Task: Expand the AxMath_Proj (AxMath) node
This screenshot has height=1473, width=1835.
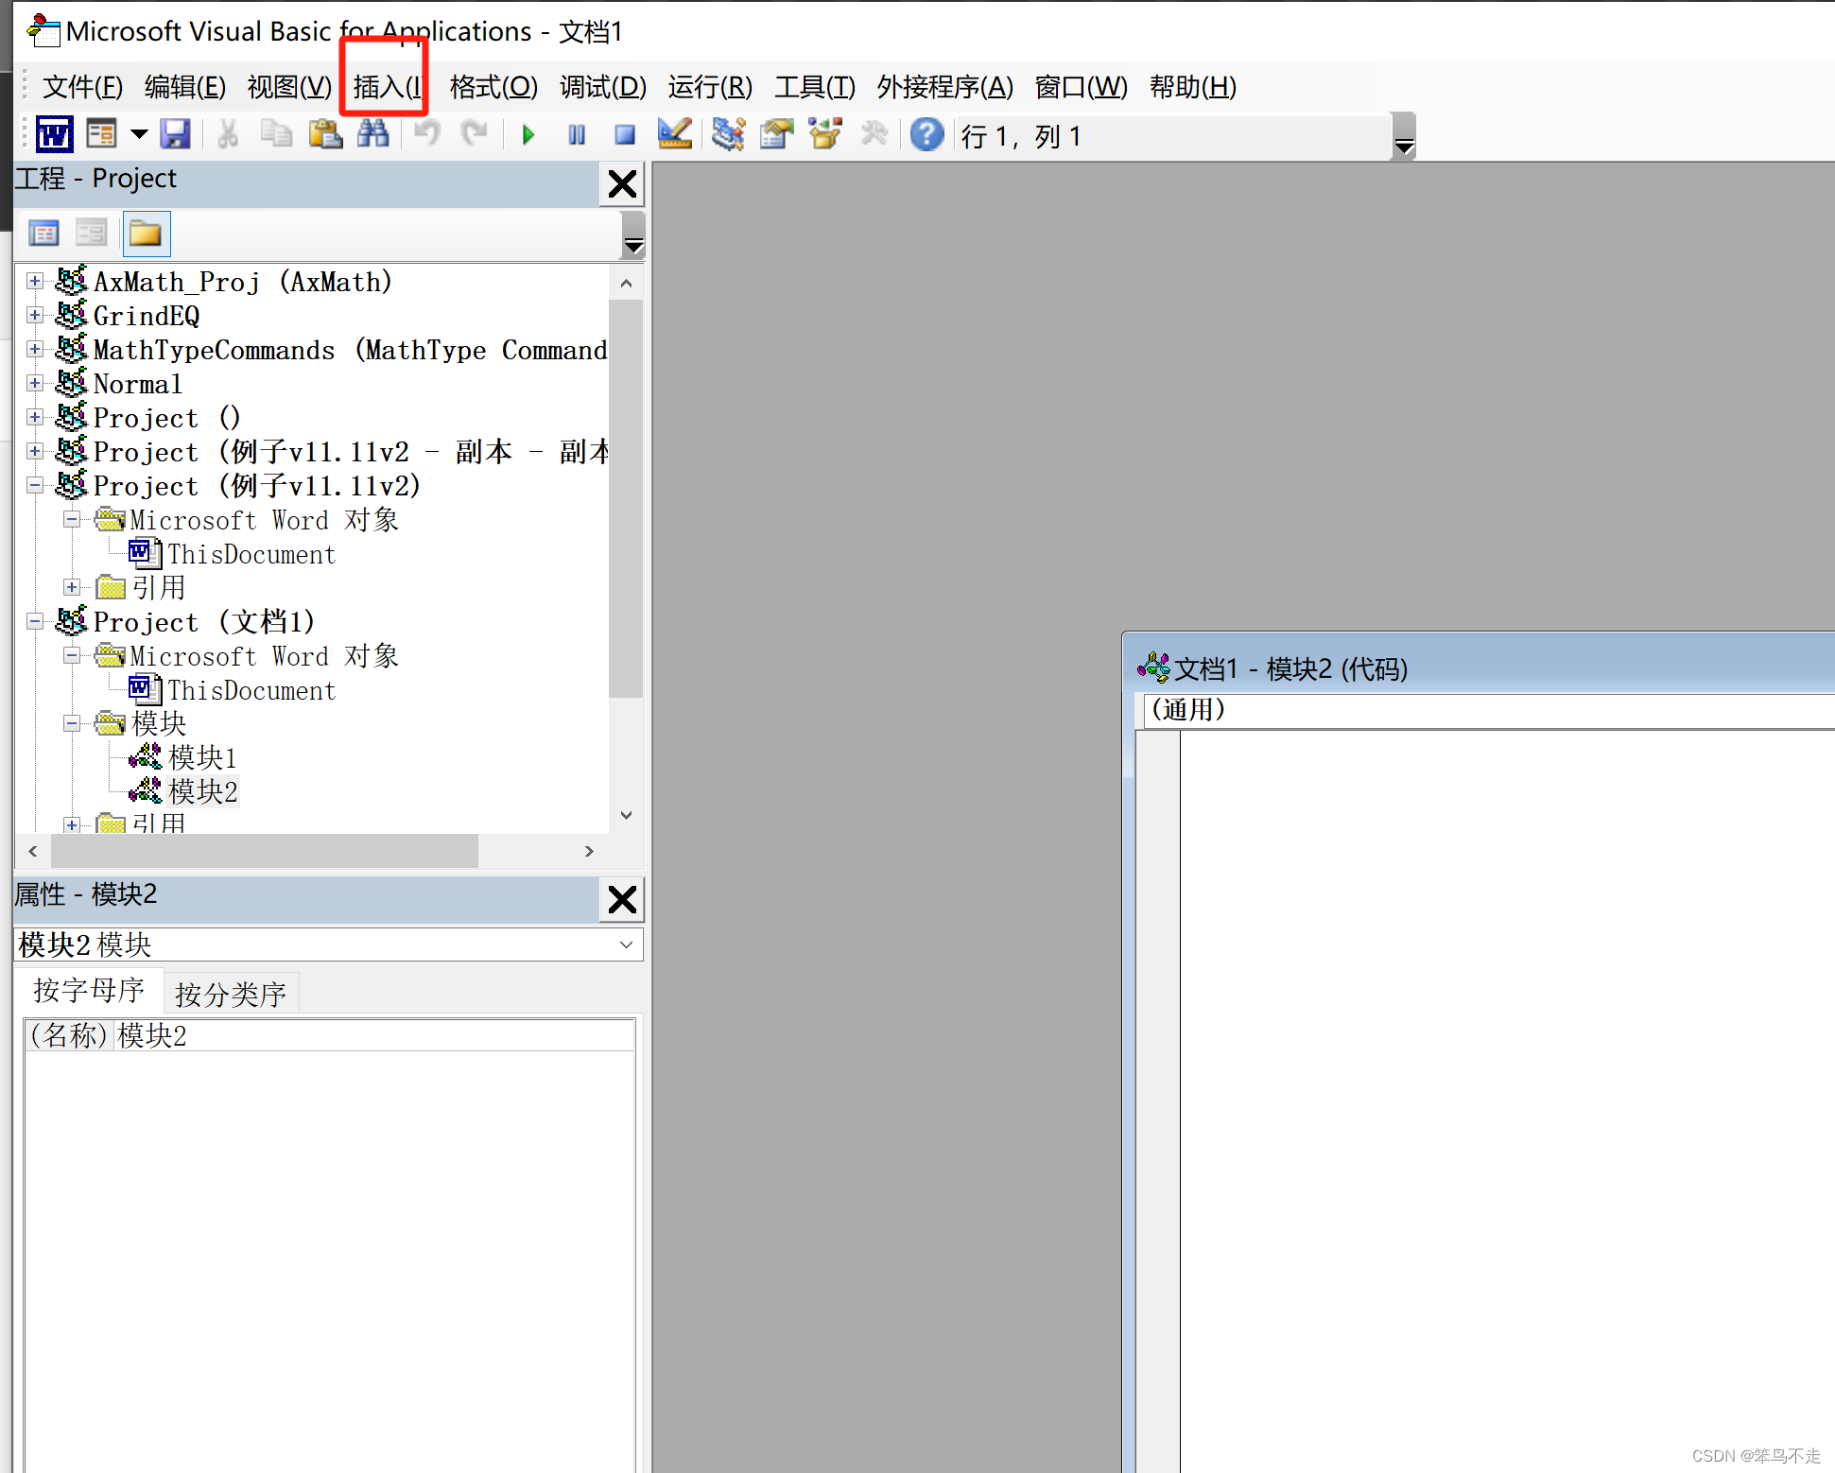Action: point(35,281)
